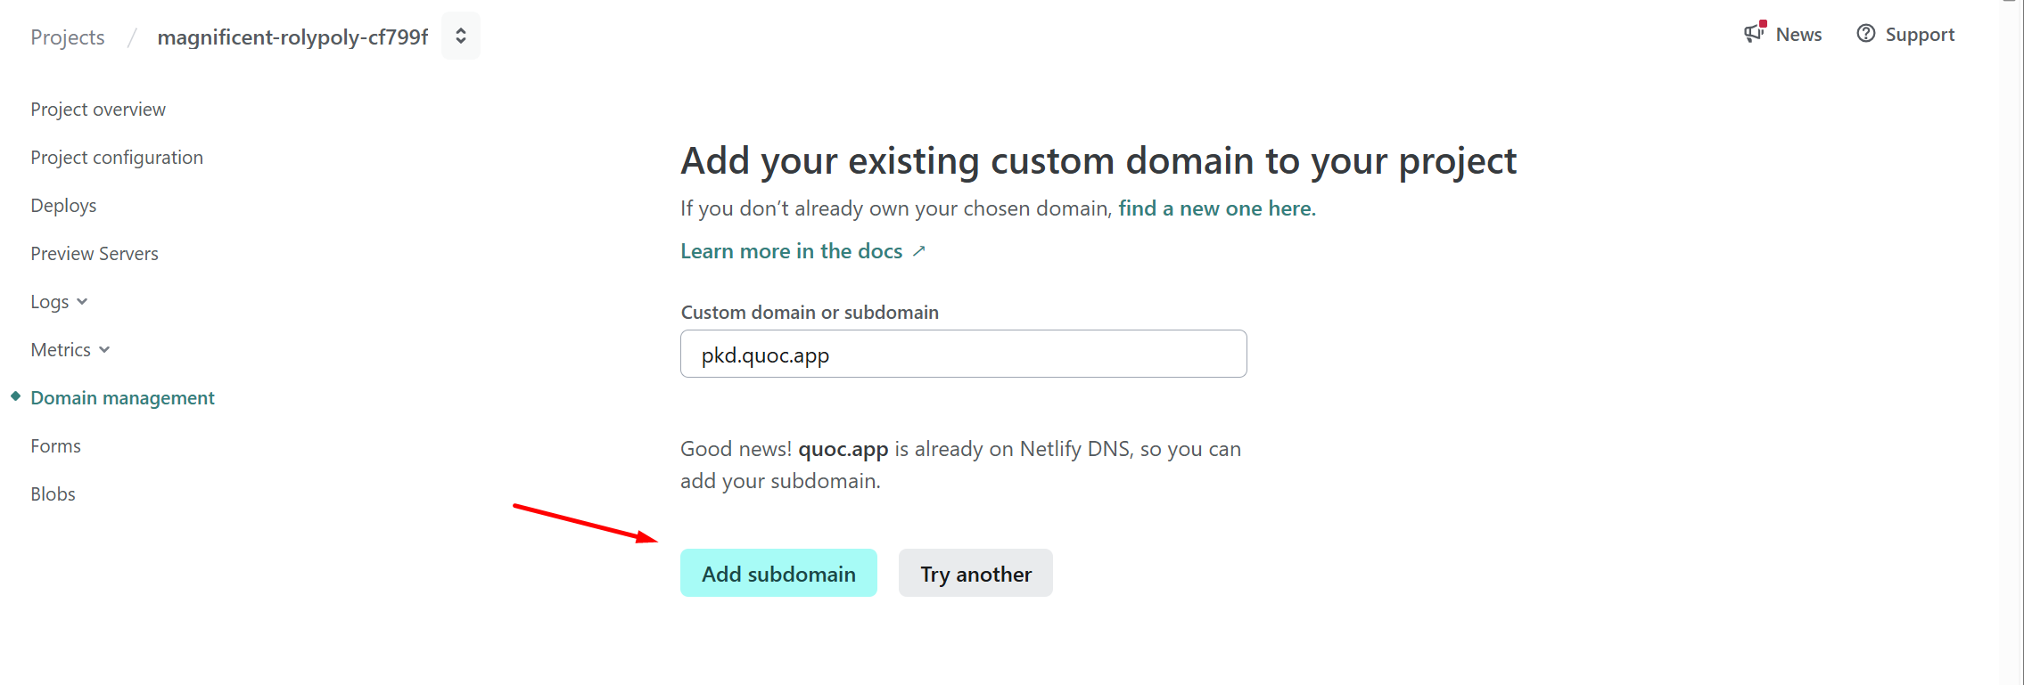Open the project switcher dropdown arrows
The width and height of the screenshot is (2024, 685).
[460, 36]
